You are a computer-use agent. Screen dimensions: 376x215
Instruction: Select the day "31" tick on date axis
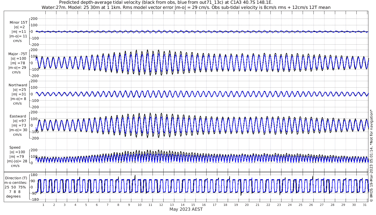click(364, 205)
